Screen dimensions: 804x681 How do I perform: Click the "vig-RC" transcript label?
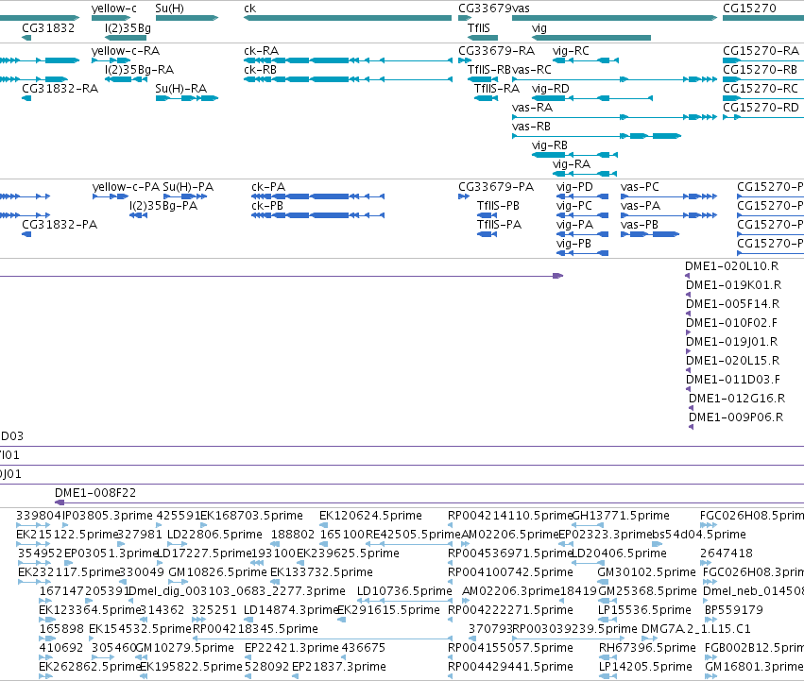[x=571, y=51]
